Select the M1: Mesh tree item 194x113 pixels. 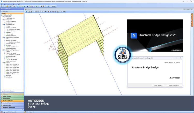click(11, 34)
